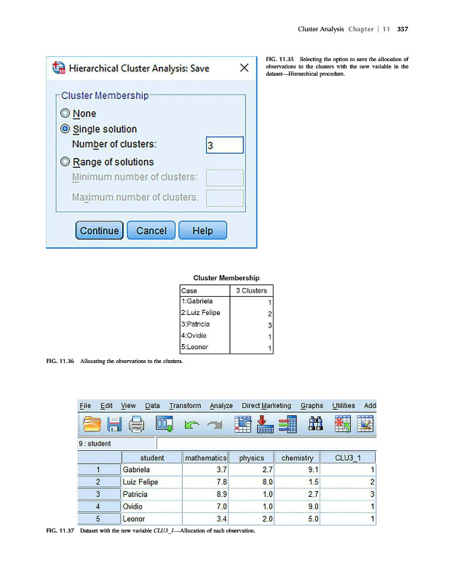Open the Analyze menu

[x=221, y=405]
